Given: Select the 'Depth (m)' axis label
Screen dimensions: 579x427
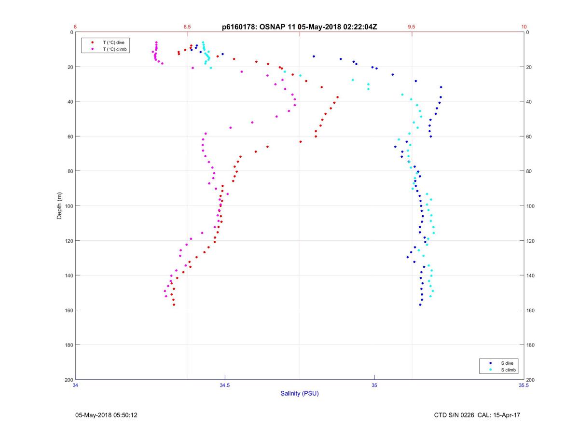Looking at the screenshot, I should click(x=60, y=206).
